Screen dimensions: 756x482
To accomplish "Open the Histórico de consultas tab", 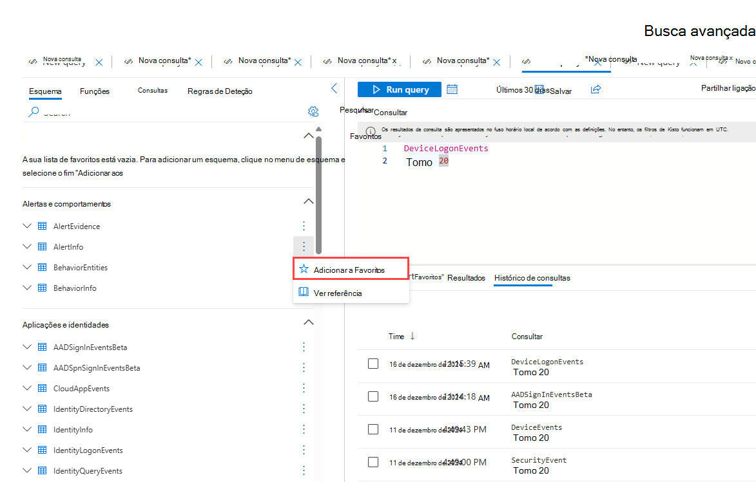I will pos(532,278).
